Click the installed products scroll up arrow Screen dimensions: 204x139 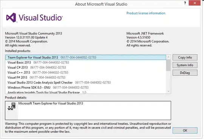(168, 57)
